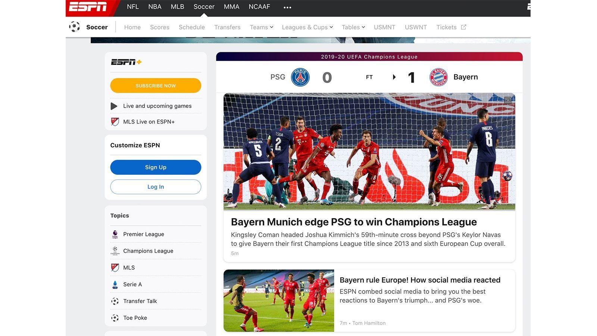Open the USMNT page
This screenshot has height=336, width=597.
[385, 27]
